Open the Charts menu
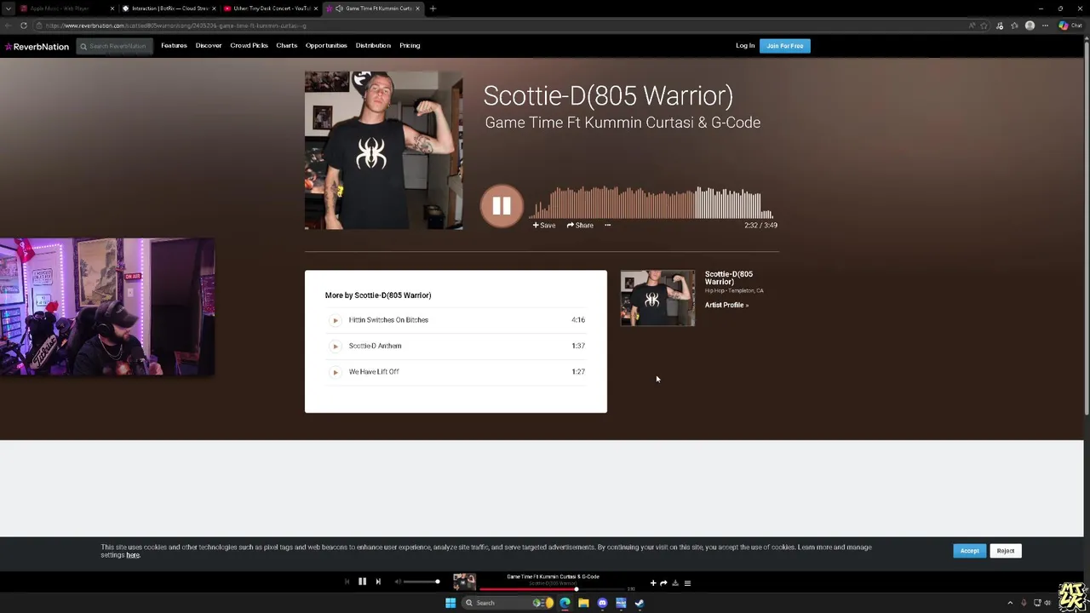The width and height of the screenshot is (1090, 613). 286,45
